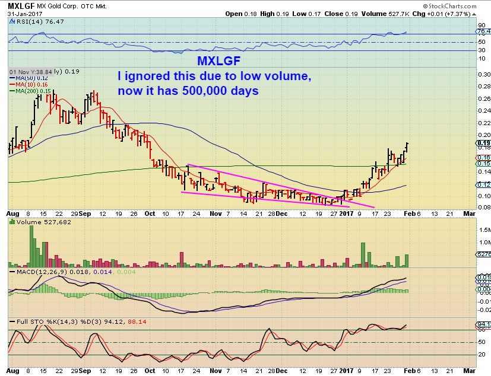This screenshot has height=376, width=491.
Task: Click the MACD(12,26,9) indicator label
Action: [42, 272]
